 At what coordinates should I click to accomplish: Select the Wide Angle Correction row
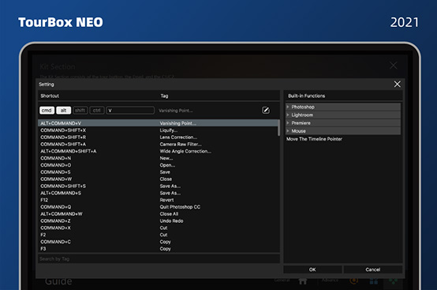pyautogui.click(x=158, y=151)
